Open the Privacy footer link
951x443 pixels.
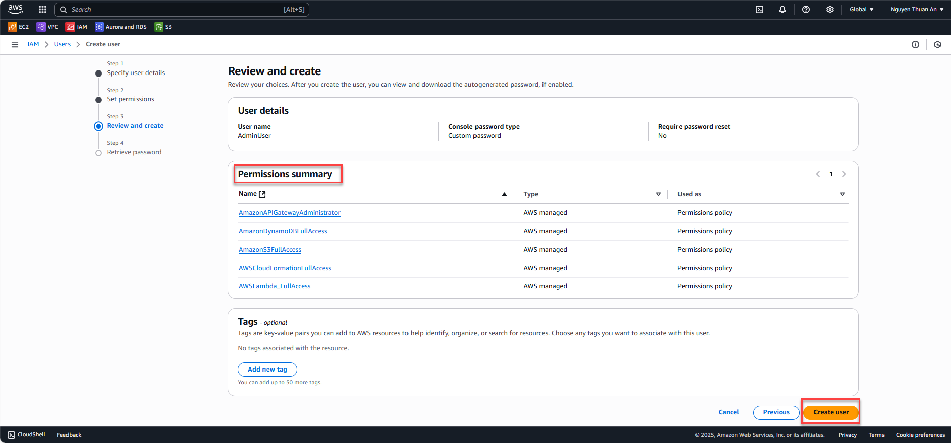click(848, 435)
